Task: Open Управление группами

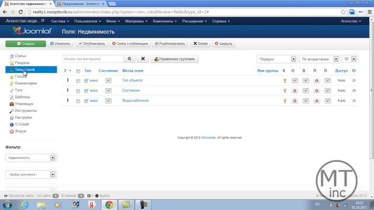Action: pos(174,59)
